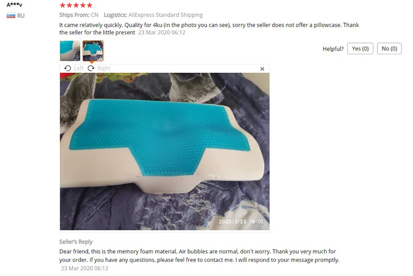Rotate the photo right with the clockwise arrow icon
Image resolution: width=413 pixels, height=276 pixels.
(x=91, y=68)
